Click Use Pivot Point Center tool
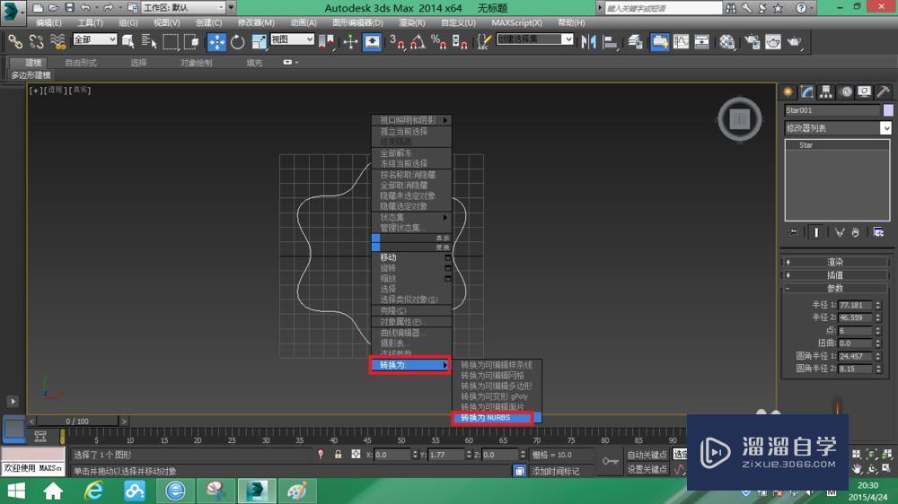Viewport: 898px width, 504px height. [x=327, y=42]
